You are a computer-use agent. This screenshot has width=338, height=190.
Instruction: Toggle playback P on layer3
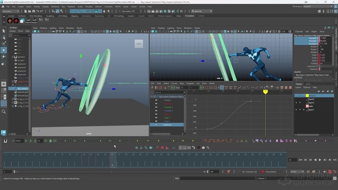[300, 103]
